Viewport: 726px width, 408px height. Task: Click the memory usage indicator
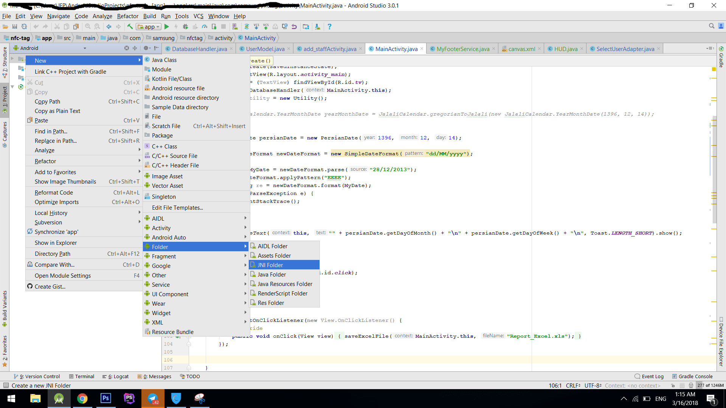[x=710, y=386]
